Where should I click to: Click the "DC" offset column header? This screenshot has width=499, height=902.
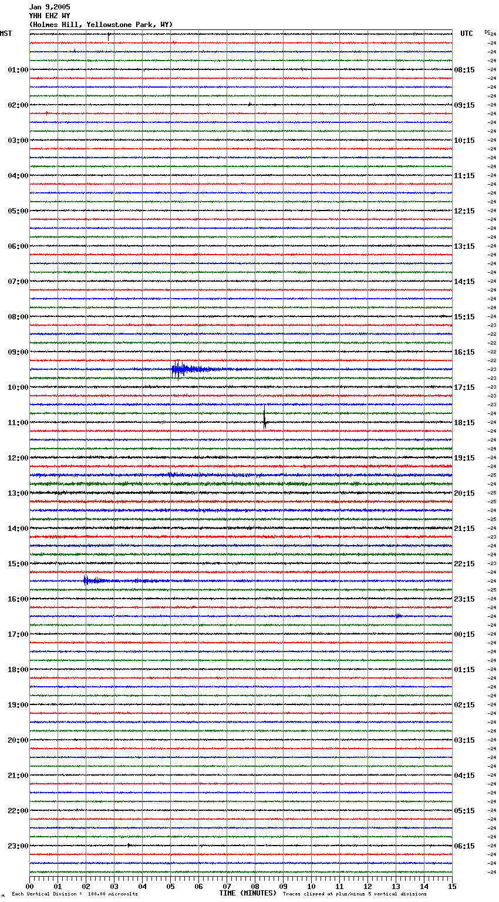tap(487, 32)
